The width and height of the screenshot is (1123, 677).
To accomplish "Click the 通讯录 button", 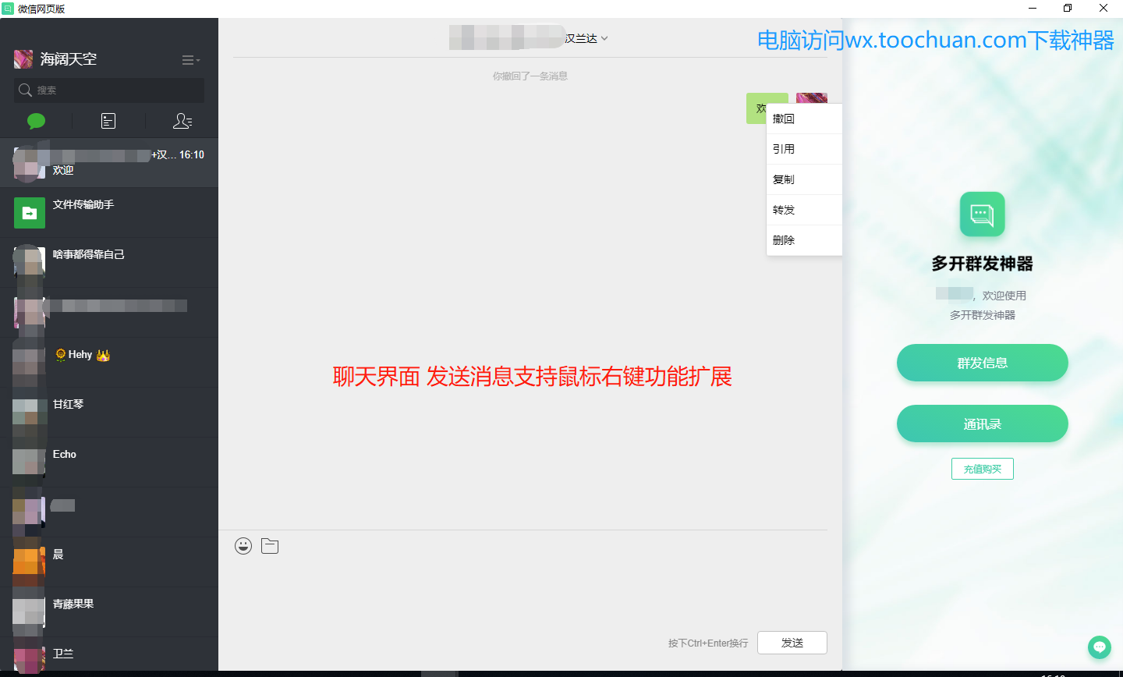I will coord(982,424).
